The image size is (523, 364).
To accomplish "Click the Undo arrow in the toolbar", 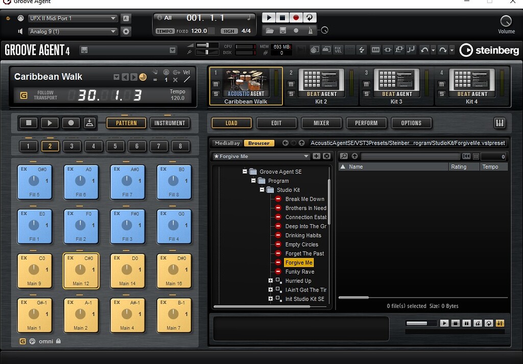I will (424, 50).
